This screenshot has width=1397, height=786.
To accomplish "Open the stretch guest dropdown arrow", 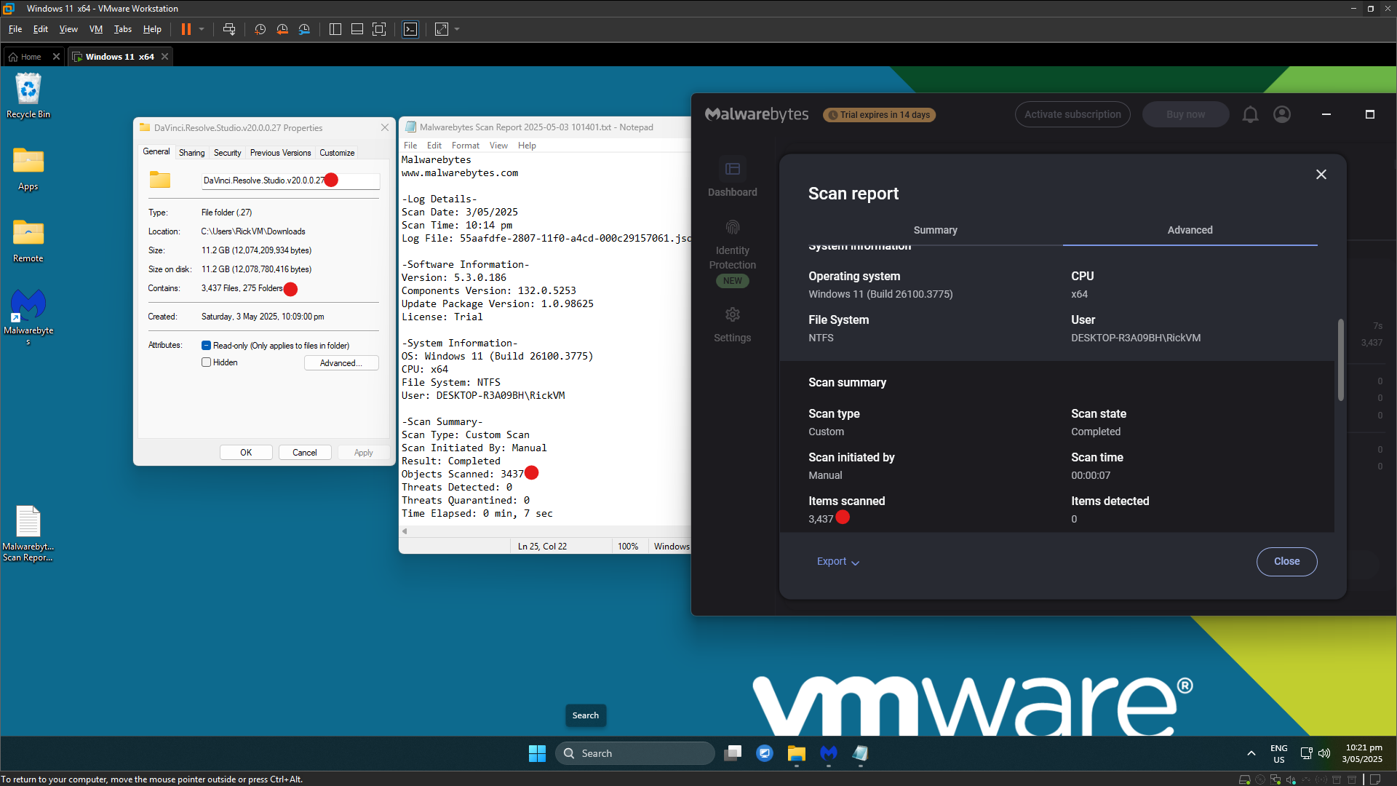I will 457,29.
